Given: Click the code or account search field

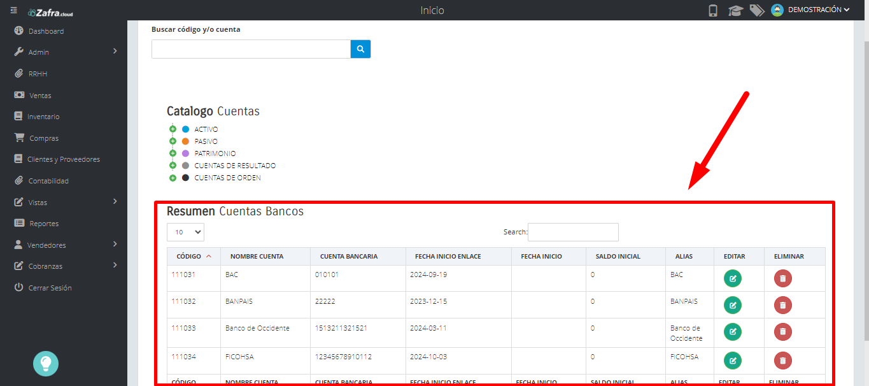Looking at the screenshot, I should pos(251,49).
